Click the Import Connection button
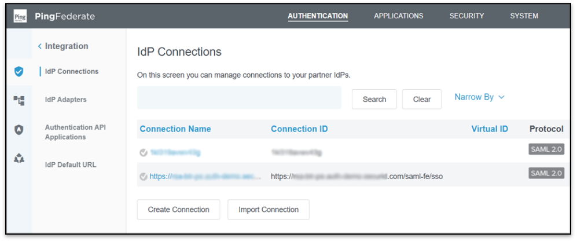Screen dimensions: 577x241 tap(269, 210)
